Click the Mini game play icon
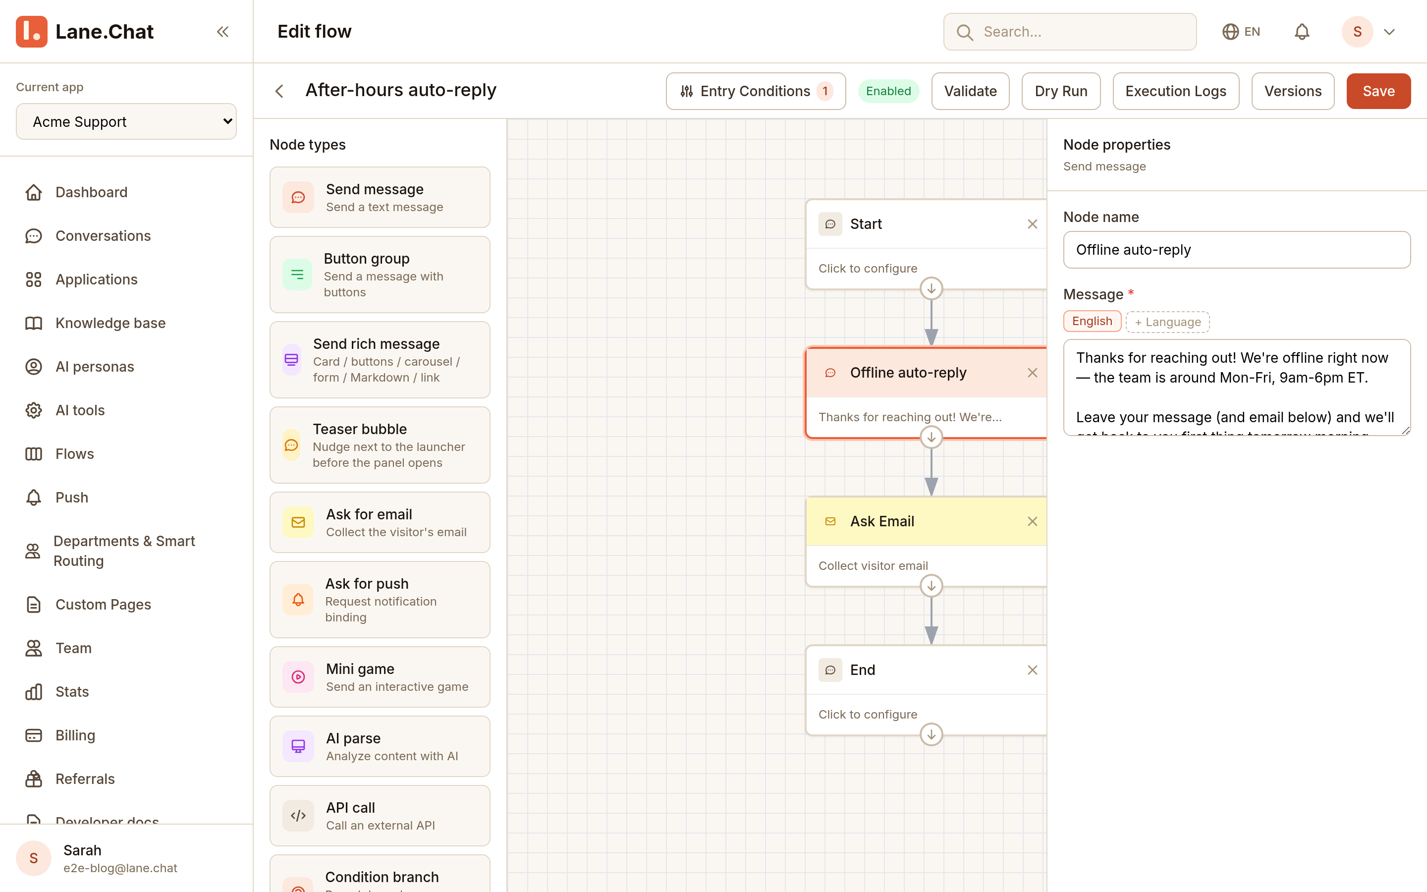The image size is (1427, 892). (298, 677)
